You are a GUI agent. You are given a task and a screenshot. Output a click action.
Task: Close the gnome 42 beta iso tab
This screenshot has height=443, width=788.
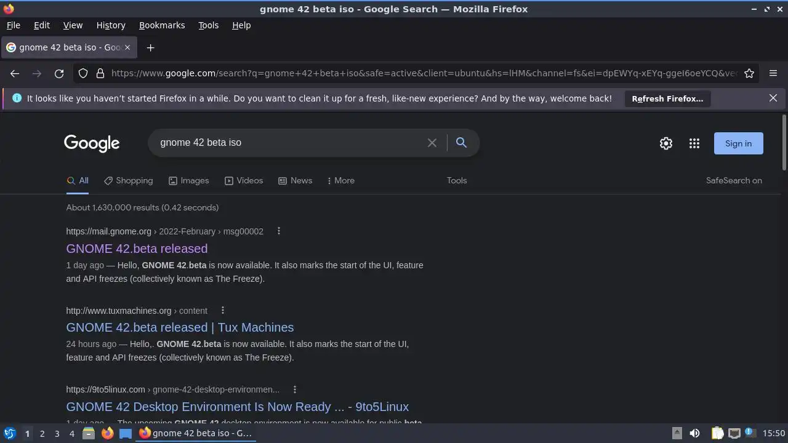tap(127, 47)
